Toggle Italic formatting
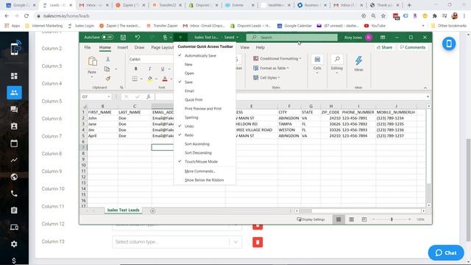The image size is (471, 265). (x=149, y=68)
